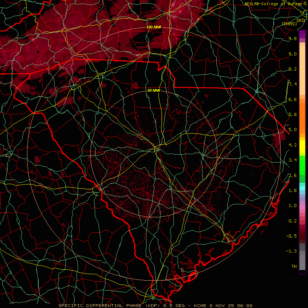Image resolution: width=308 pixels, height=308 pixels.
Task: Select the 1.8 scale value
Action: click(x=293, y=190)
